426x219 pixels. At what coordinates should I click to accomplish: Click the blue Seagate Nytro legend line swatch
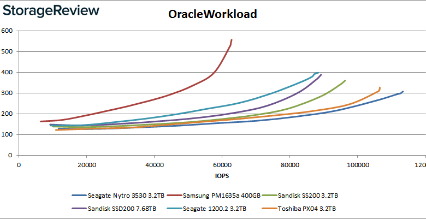click(x=79, y=196)
